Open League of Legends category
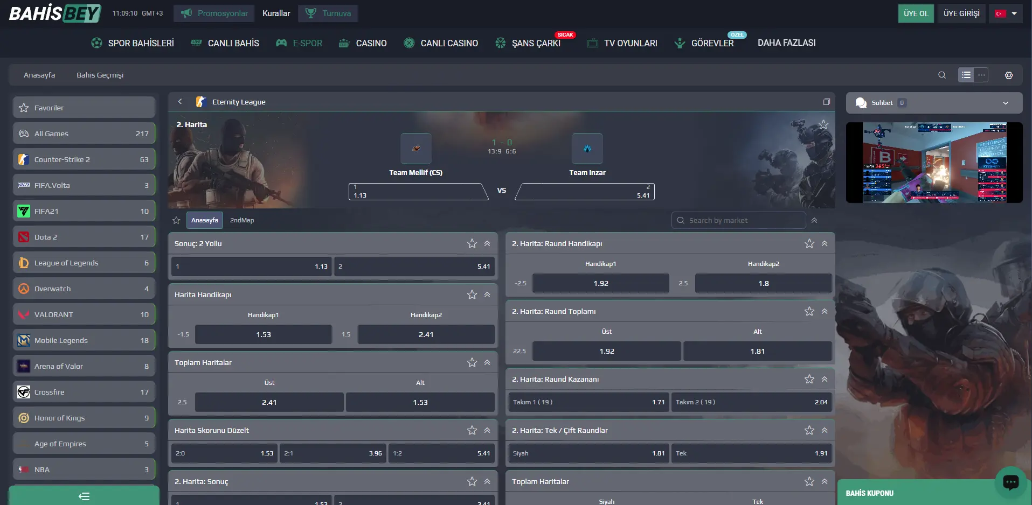 (84, 263)
